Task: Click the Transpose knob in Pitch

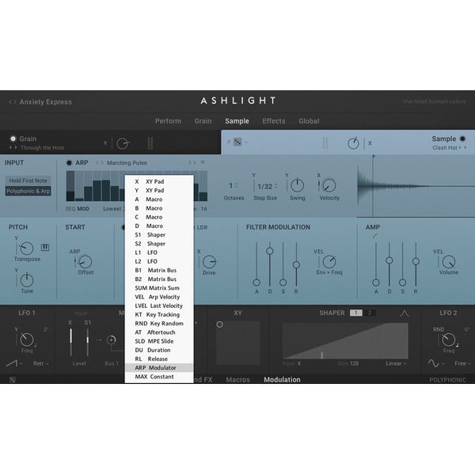Action: (27, 249)
